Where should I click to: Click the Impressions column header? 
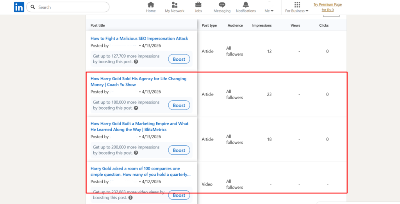(x=262, y=25)
